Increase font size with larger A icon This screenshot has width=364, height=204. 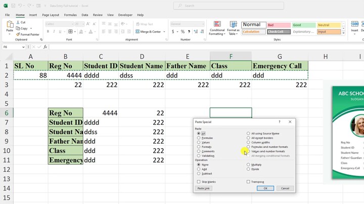coord(88,24)
